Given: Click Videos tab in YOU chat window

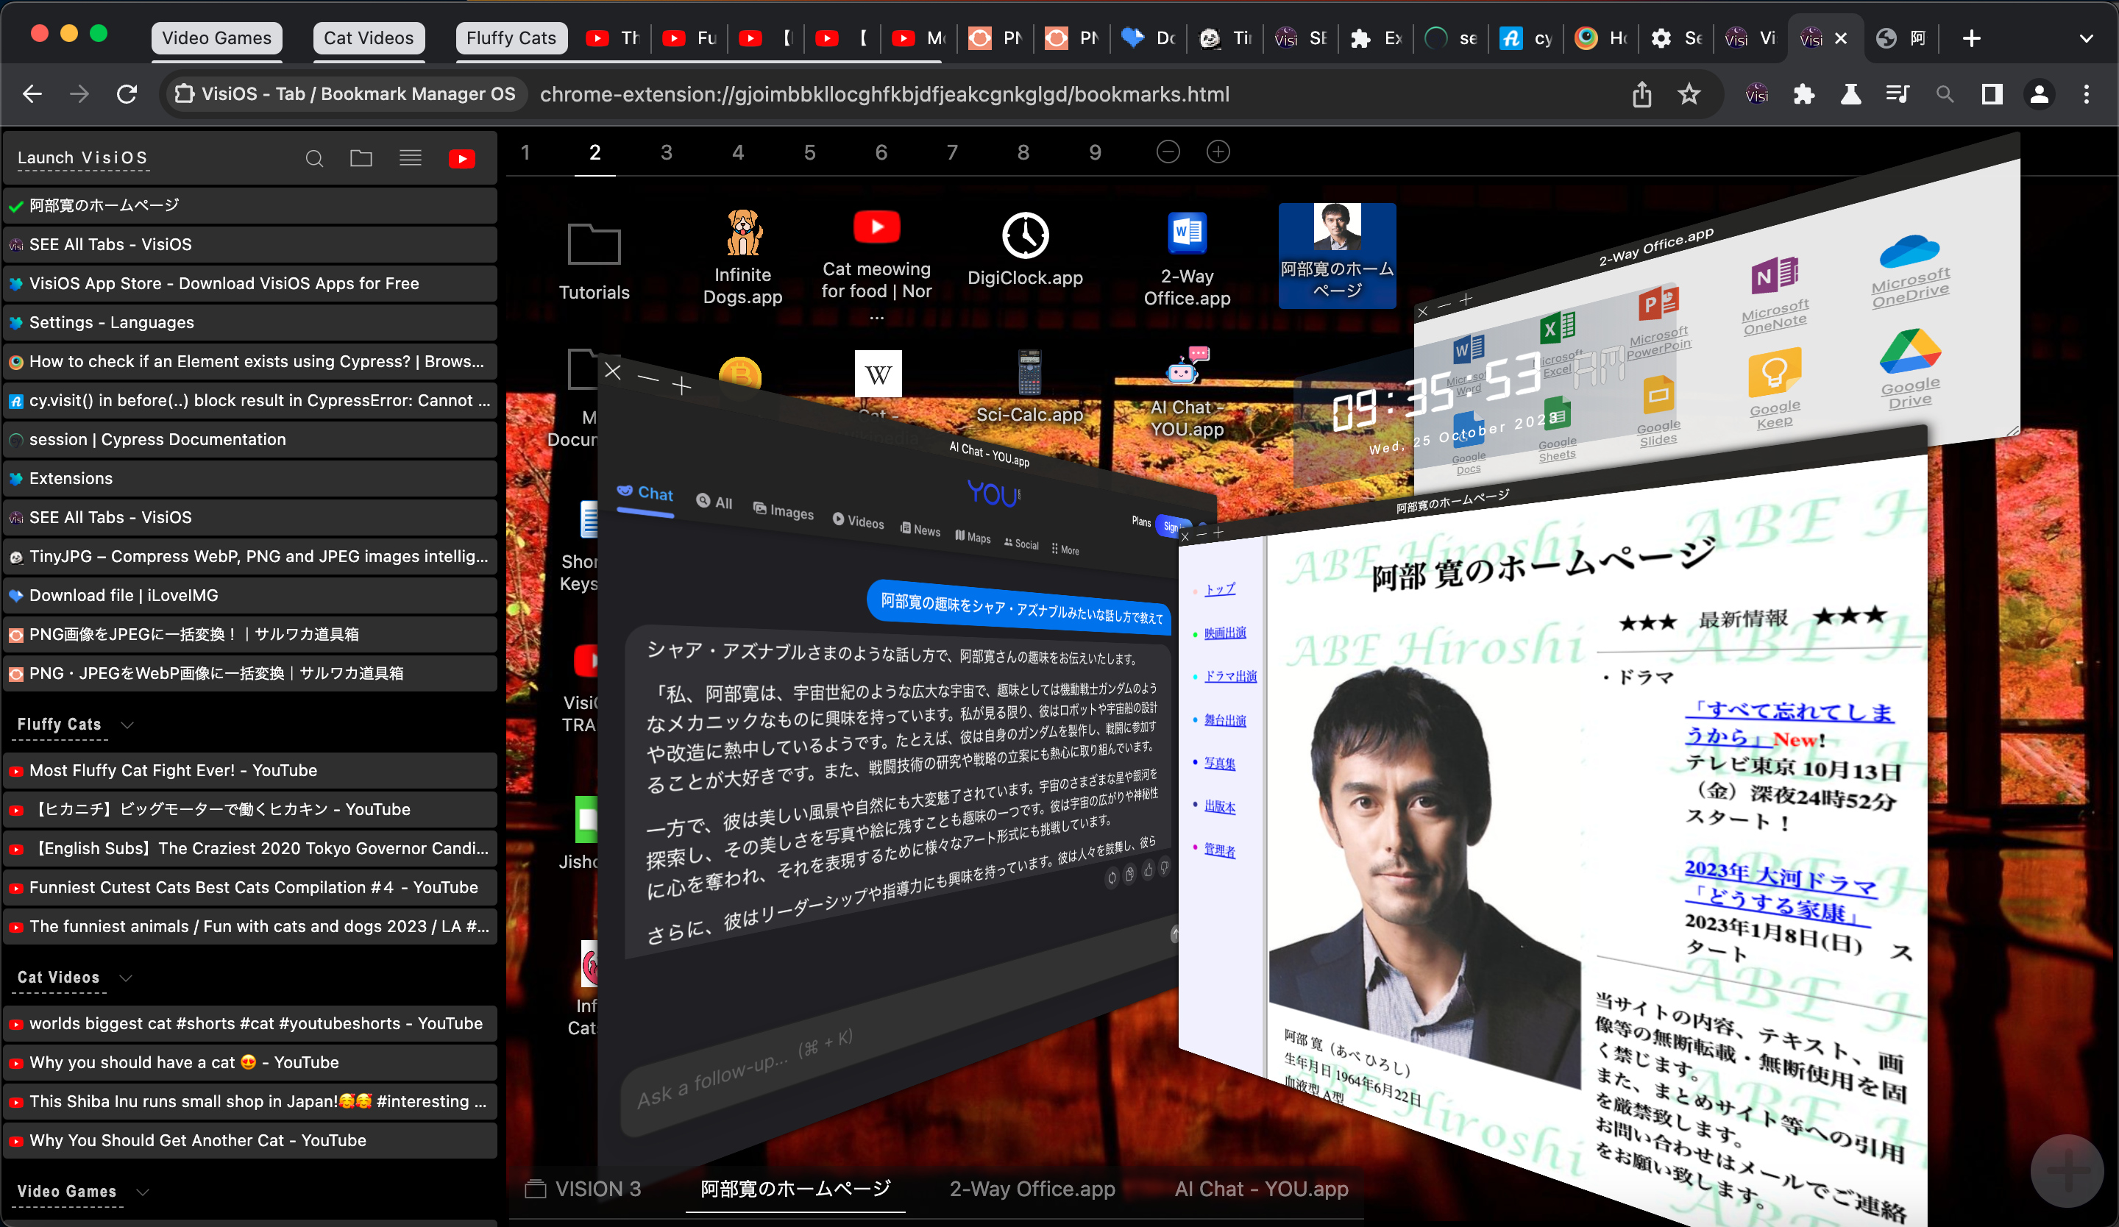Looking at the screenshot, I should click(858, 521).
